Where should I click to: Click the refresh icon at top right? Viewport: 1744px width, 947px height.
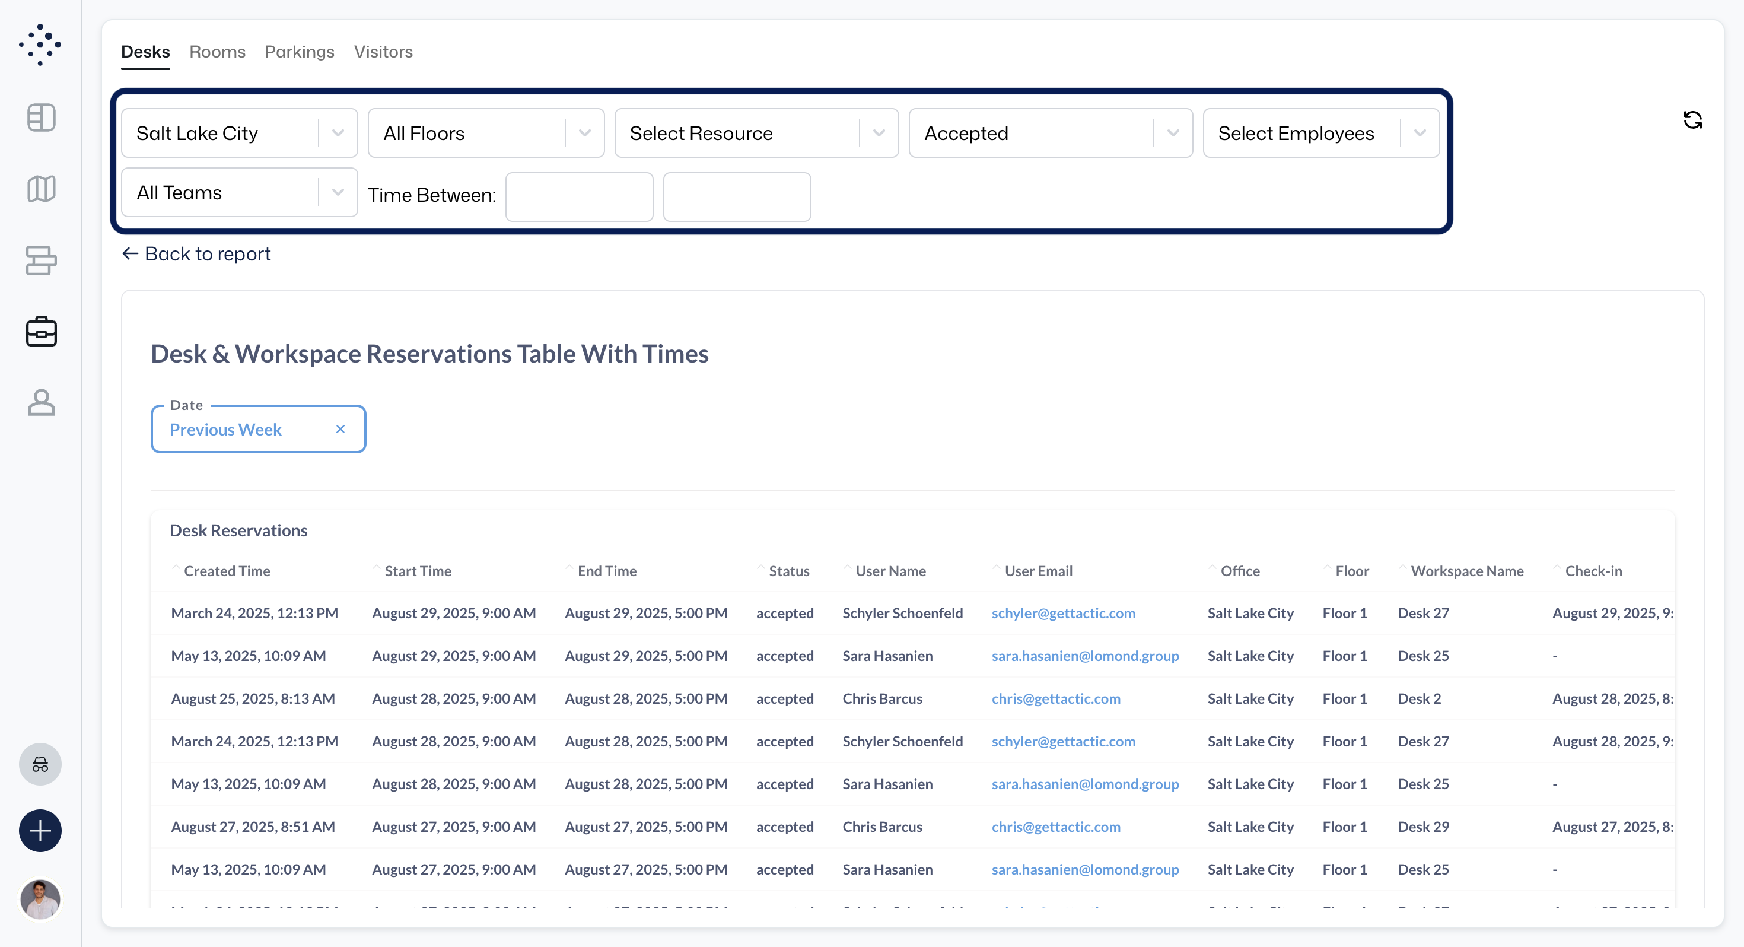click(1692, 120)
